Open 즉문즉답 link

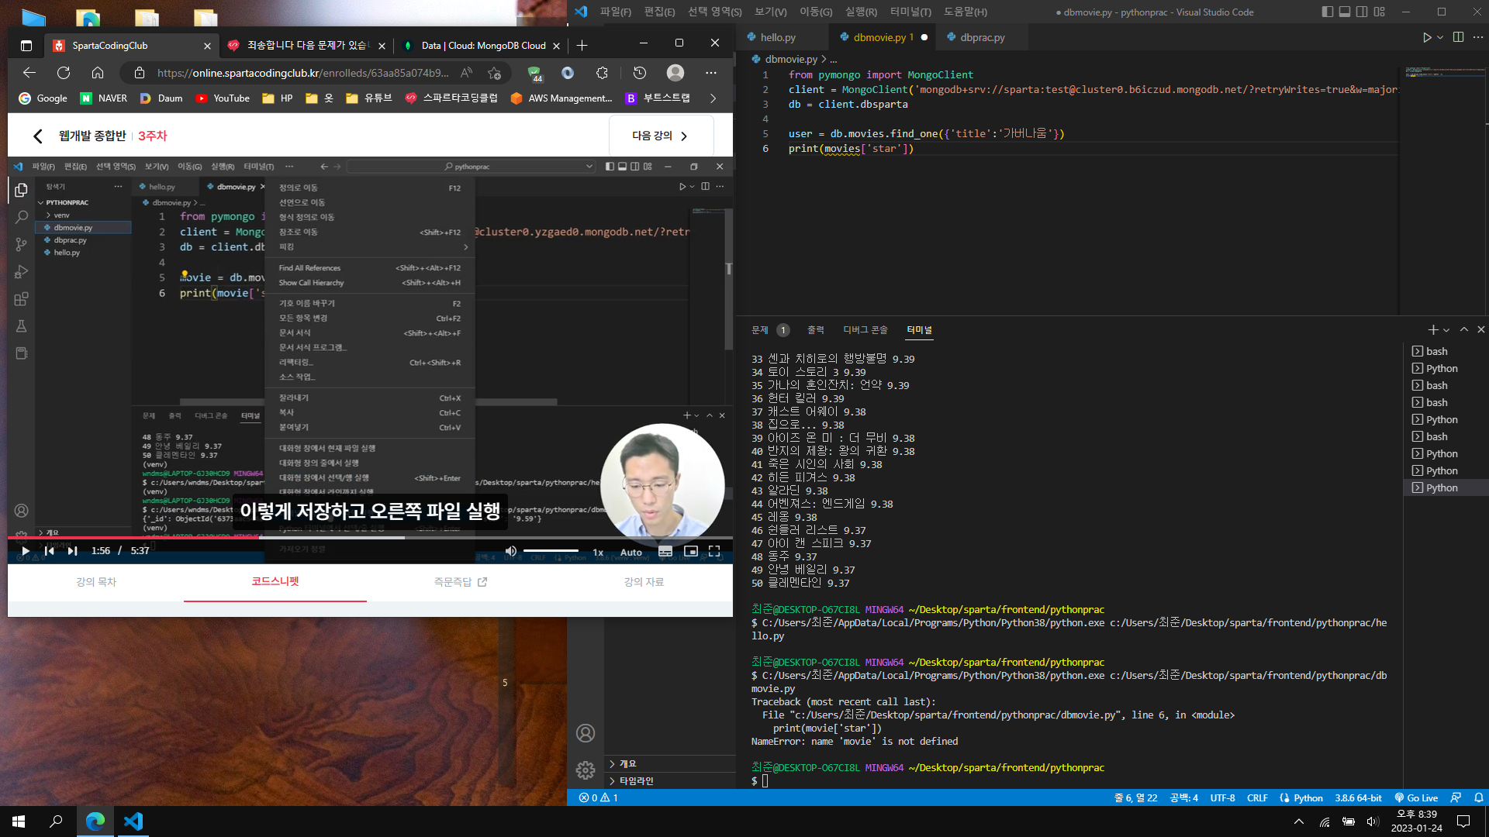461,582
